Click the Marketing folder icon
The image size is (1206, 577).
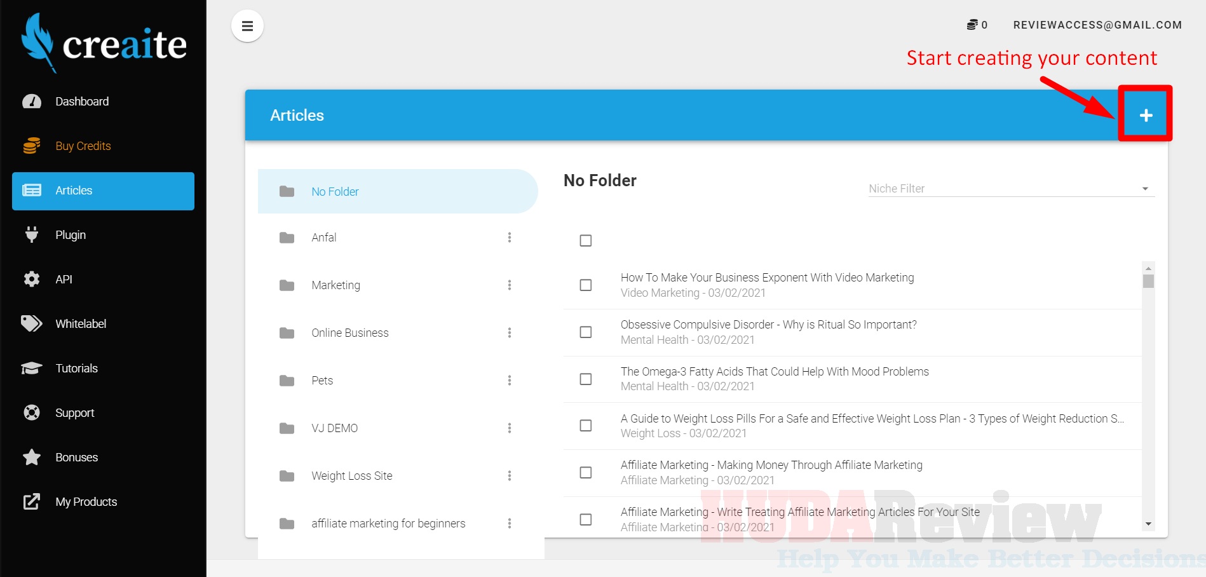tap(287, 285)
